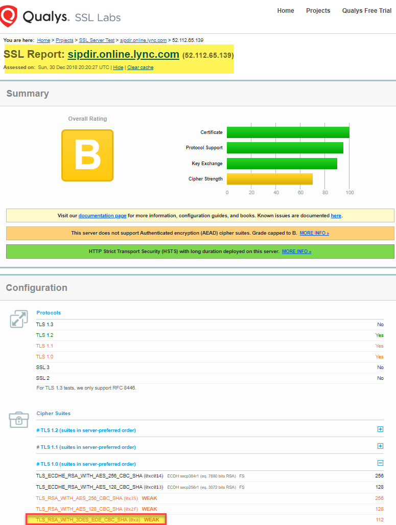Click the '112' key strength value for 3DES
Screen dimensions: 396x525
coord(380,520)
